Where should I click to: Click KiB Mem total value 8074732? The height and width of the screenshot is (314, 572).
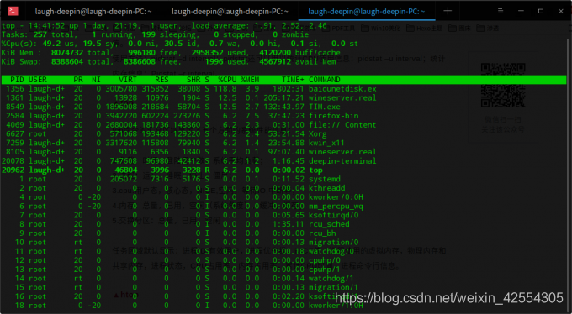67,53
